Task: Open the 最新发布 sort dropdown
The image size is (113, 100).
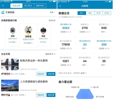Action: 50,54
